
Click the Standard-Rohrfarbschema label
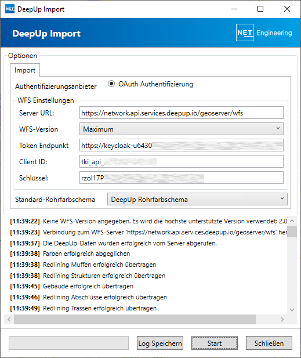[55, 200]
